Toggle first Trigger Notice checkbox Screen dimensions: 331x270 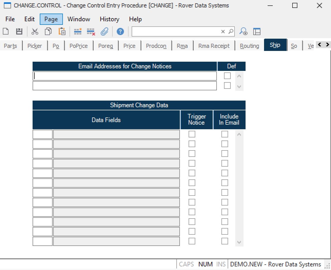pos(192,134)
